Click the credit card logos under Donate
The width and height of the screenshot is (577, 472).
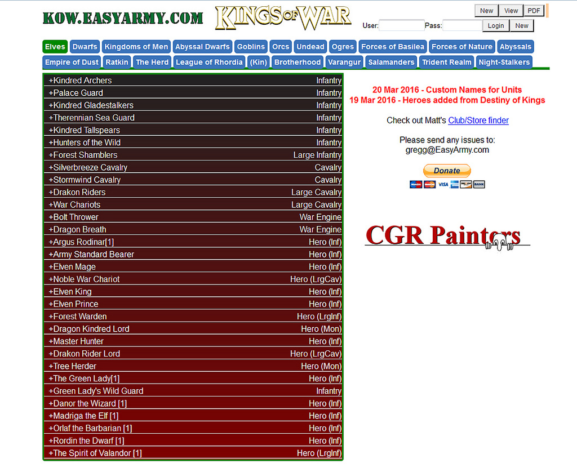click(447, 184)
